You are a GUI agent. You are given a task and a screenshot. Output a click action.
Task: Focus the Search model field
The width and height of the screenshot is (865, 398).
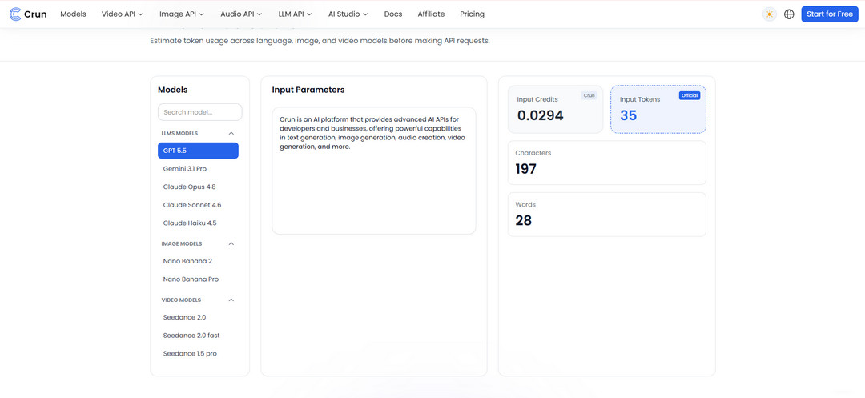(x=199, y=112)
